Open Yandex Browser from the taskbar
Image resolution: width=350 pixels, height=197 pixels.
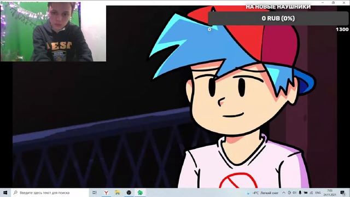106,193
